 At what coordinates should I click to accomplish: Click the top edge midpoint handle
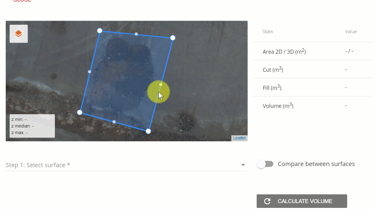tap(136, 34)
